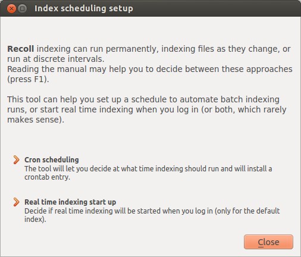Click the orange Close button
This screenshot has width=301, height=257.
pos(268,242)
